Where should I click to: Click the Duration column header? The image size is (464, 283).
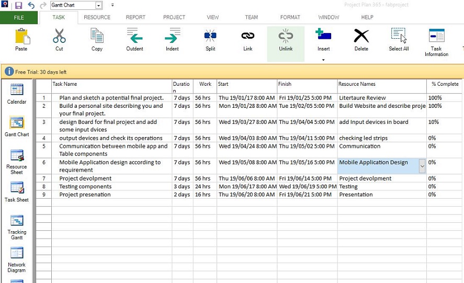(183, 86)
